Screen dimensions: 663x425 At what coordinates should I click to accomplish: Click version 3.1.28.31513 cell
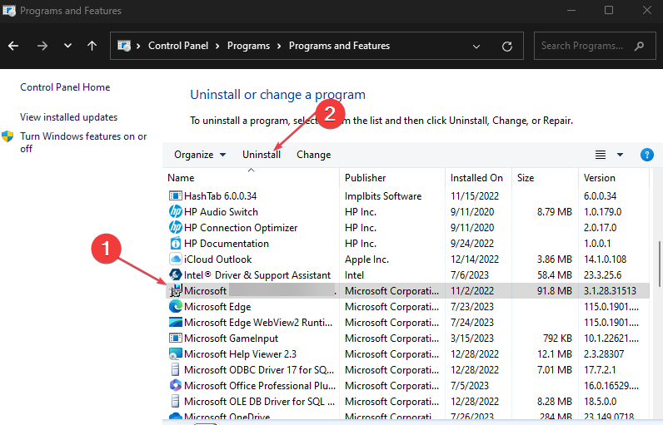[x=610, y=291]
